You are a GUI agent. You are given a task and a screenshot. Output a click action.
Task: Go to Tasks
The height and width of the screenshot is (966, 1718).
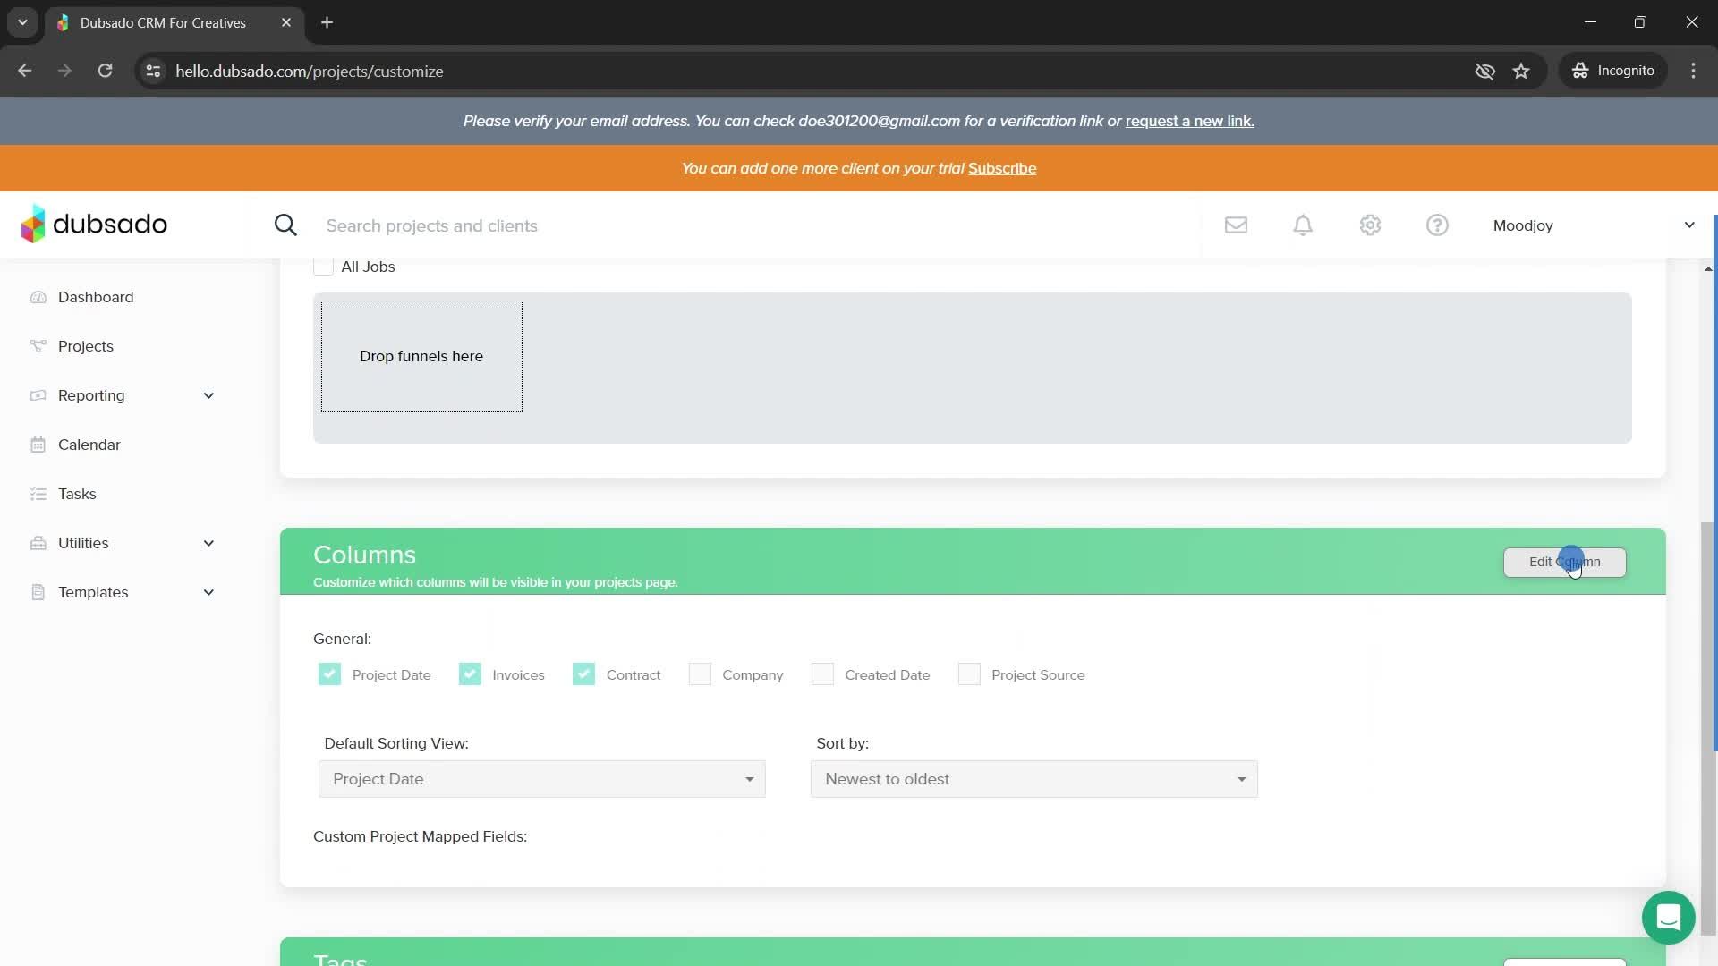pos(77,494)
